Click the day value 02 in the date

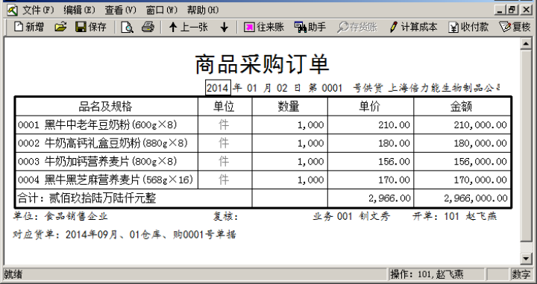click(282, 88)
